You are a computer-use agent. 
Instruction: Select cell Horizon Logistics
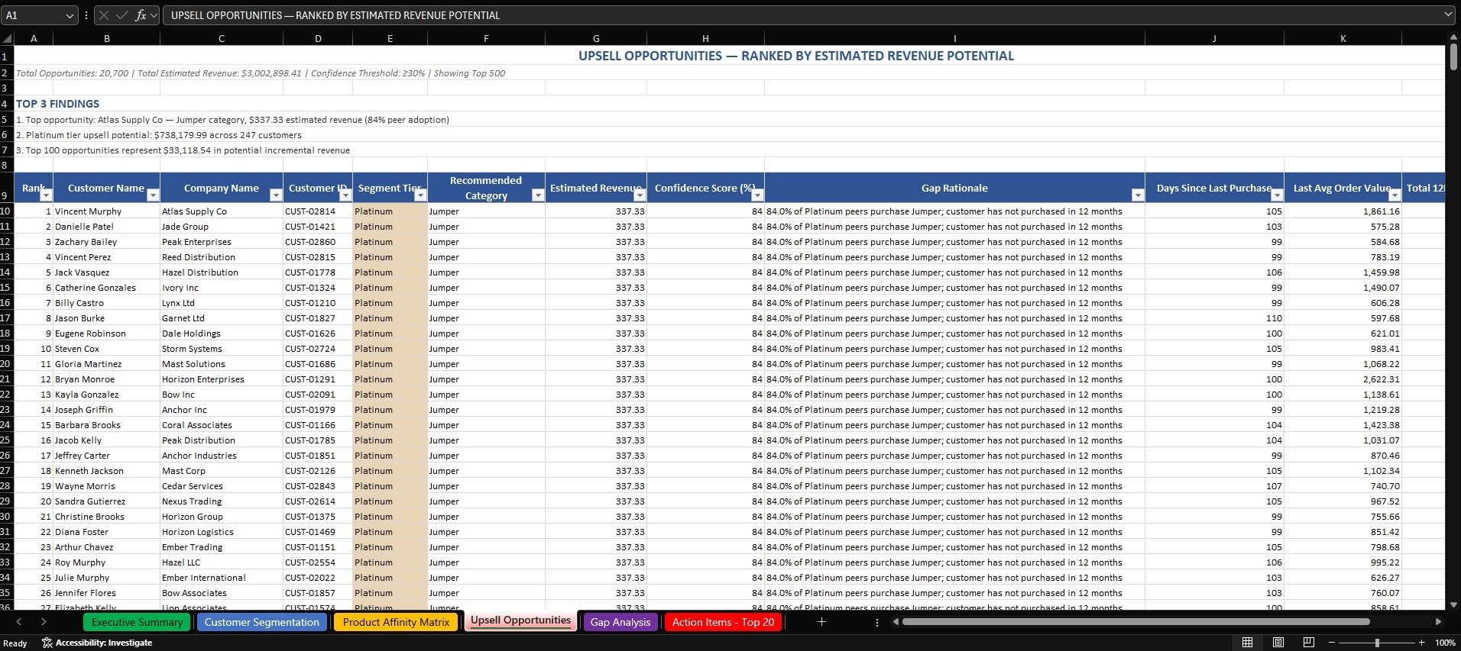click(221, 532)
